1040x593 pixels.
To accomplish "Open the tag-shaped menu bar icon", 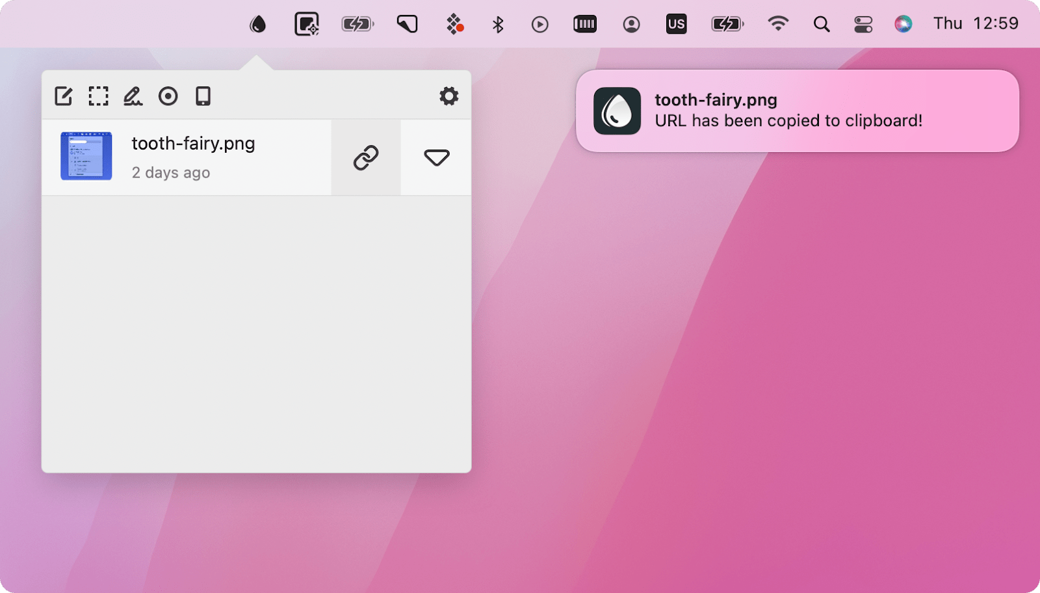I will point(407,24).
